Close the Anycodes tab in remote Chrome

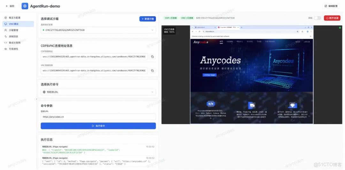click(238, 27)
